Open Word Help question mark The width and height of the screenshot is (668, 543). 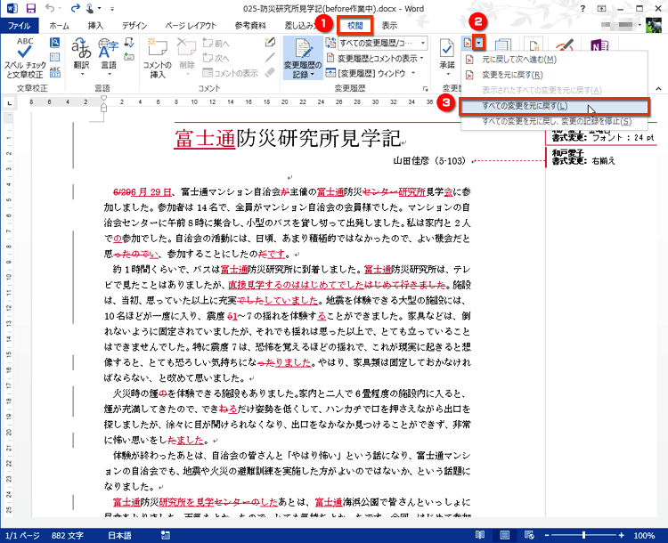pos(582,9)
